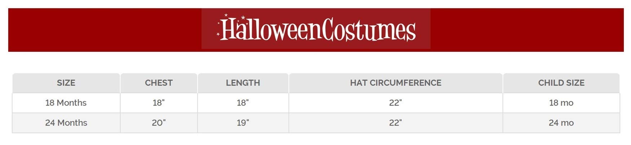Click hat circumference for 24 Months row

396,123
